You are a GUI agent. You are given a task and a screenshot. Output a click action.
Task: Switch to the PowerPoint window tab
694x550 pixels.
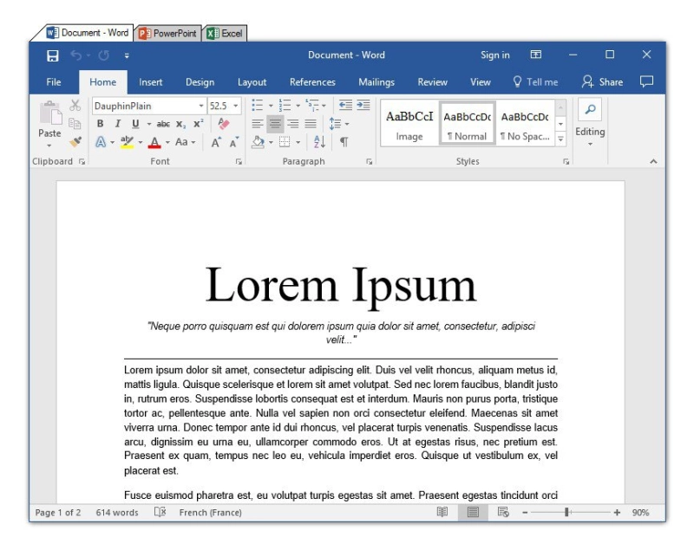[167, 34]
